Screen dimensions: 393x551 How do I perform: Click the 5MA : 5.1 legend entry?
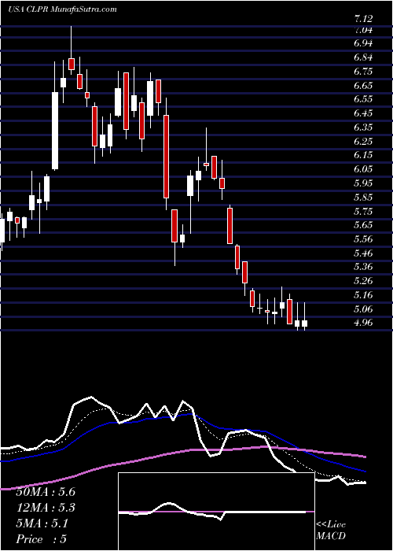42,523
